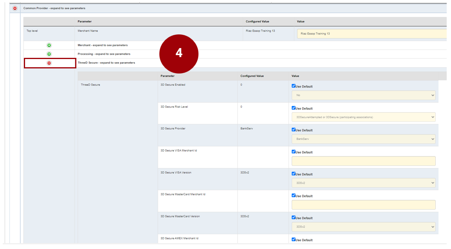Toggle Use Default for MasterCard Version
This screenshot has width=451, height=249.
click(293, 217)
